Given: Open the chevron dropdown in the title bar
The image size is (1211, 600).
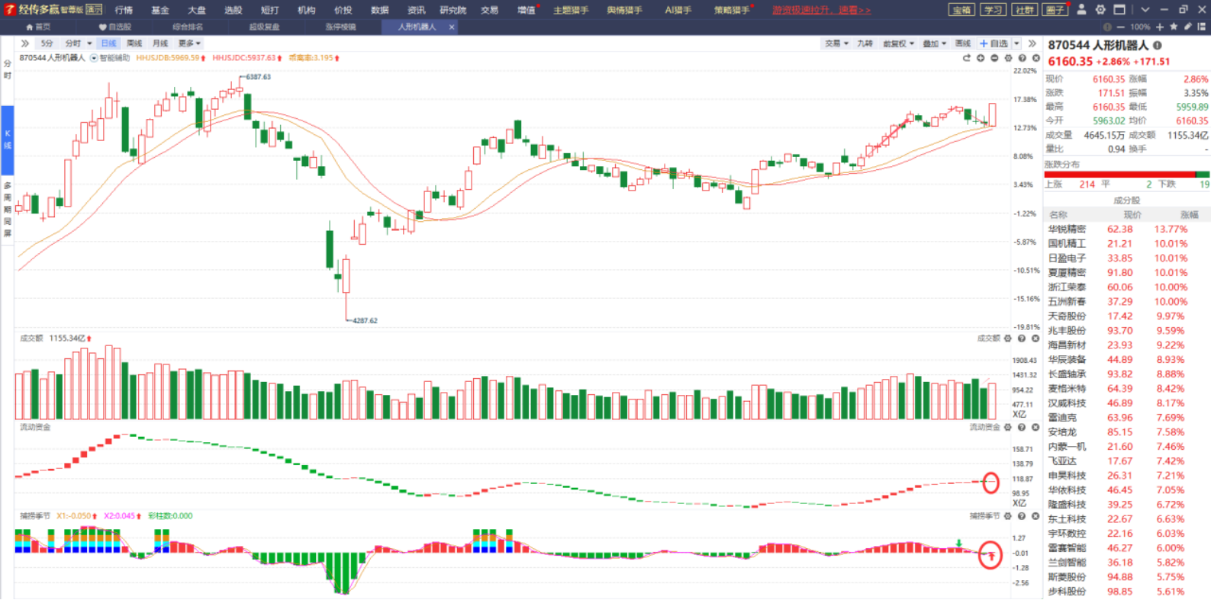Looking at the screenshot, I should pyautogui.click(x=1145, y=10).
